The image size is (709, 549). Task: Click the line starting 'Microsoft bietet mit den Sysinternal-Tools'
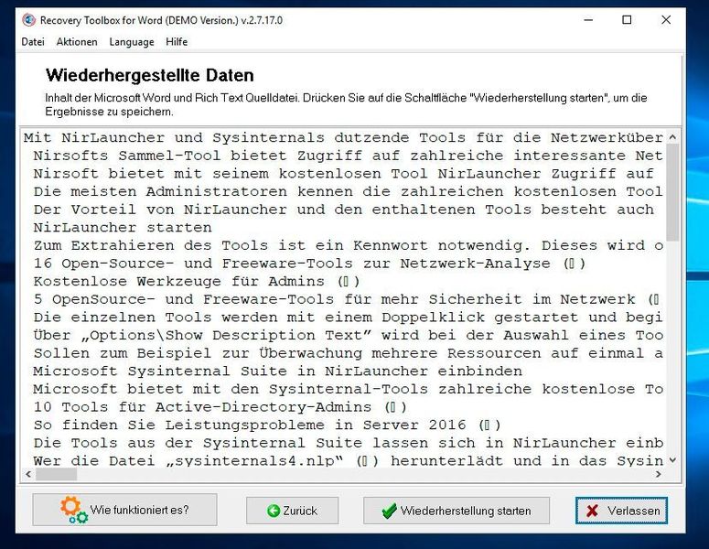(349, 389)
